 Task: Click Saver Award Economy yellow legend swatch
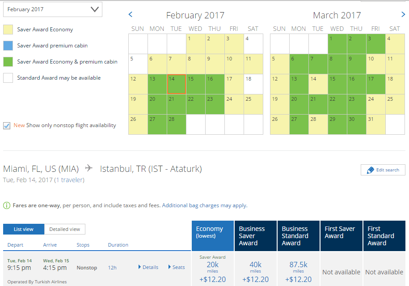tap(8, 30)
